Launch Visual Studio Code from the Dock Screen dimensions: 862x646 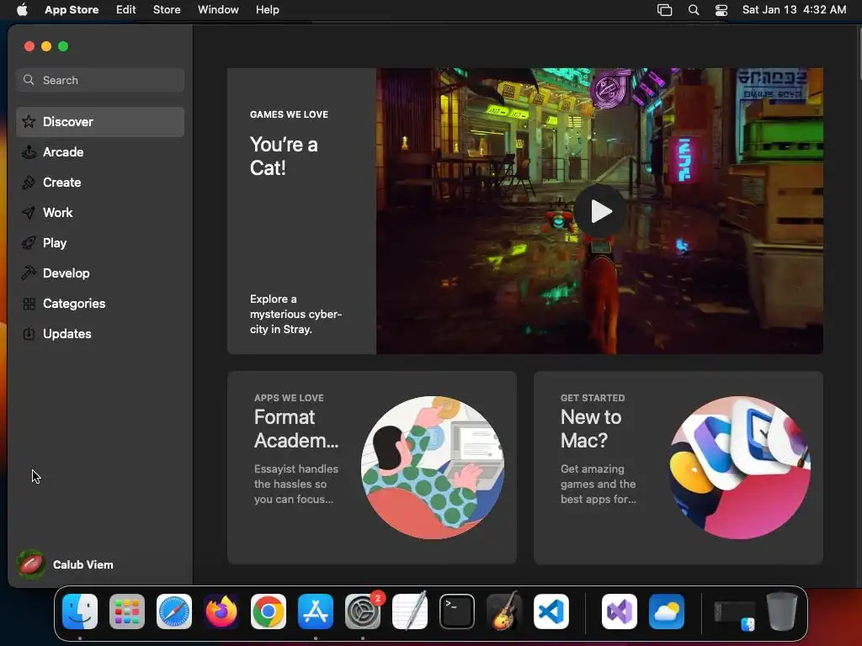click(x=551, y=612)
